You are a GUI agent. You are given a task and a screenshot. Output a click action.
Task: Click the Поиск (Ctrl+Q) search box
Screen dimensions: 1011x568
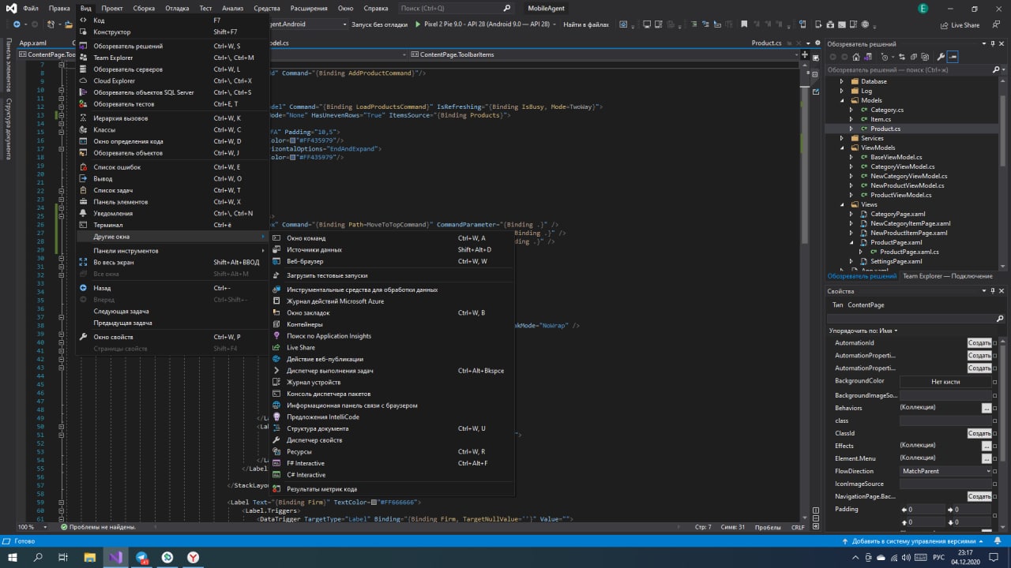pos(457,8)
